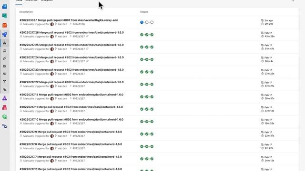Click the first green stage of run #20220217.26
Image resolution: width=305 pixels, height=171 pixels.
[x=142, y=35]
